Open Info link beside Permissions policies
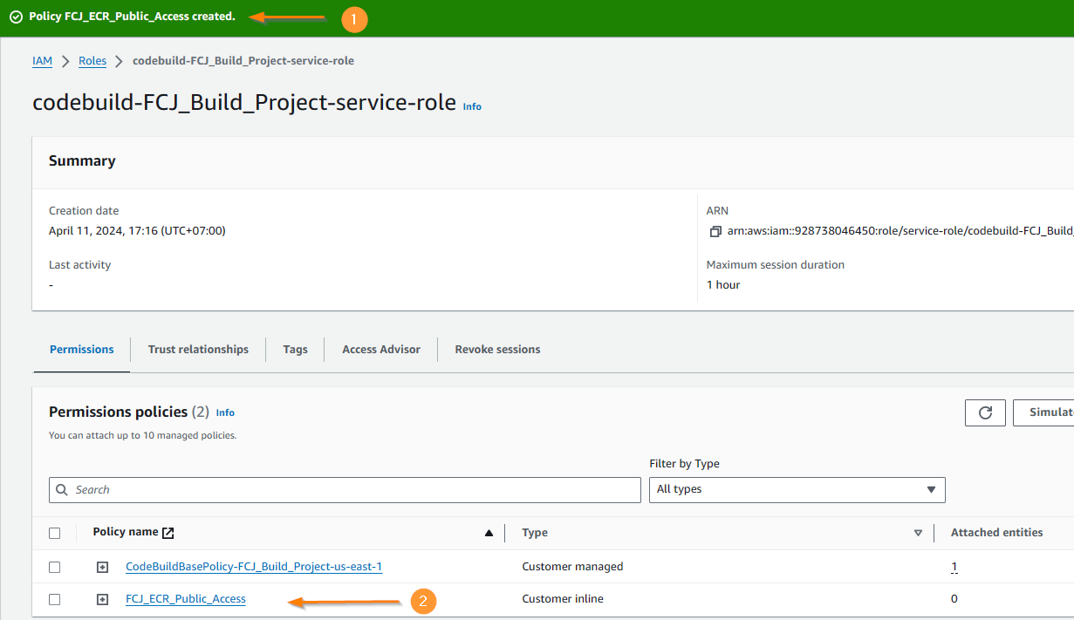Image resolution: width=1074 pixels, height=620 pixels. tap(225, 412)
